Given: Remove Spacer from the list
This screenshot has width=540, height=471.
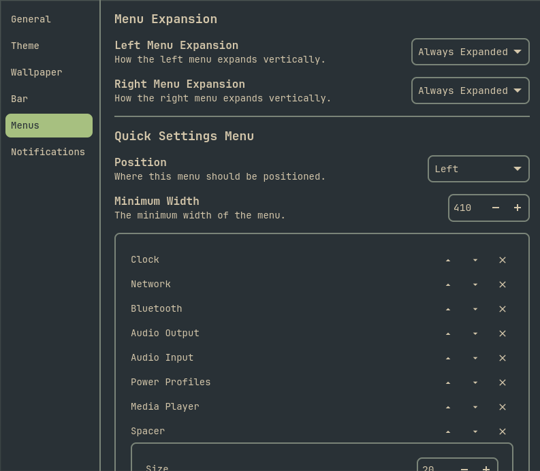Looking at the screenshot, I should click(x=503, y=432).
